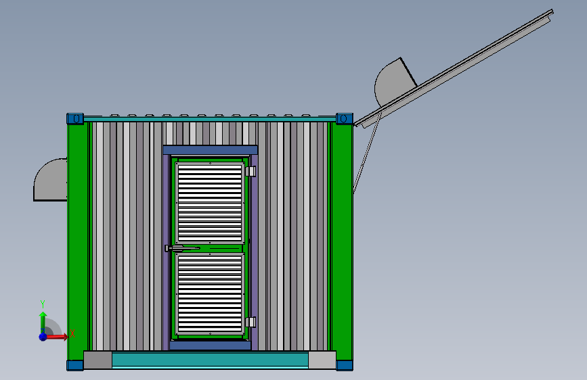Select the left gray forklift pocket block
The height and width of the screenshot is (380, 587).
(97, 360)
